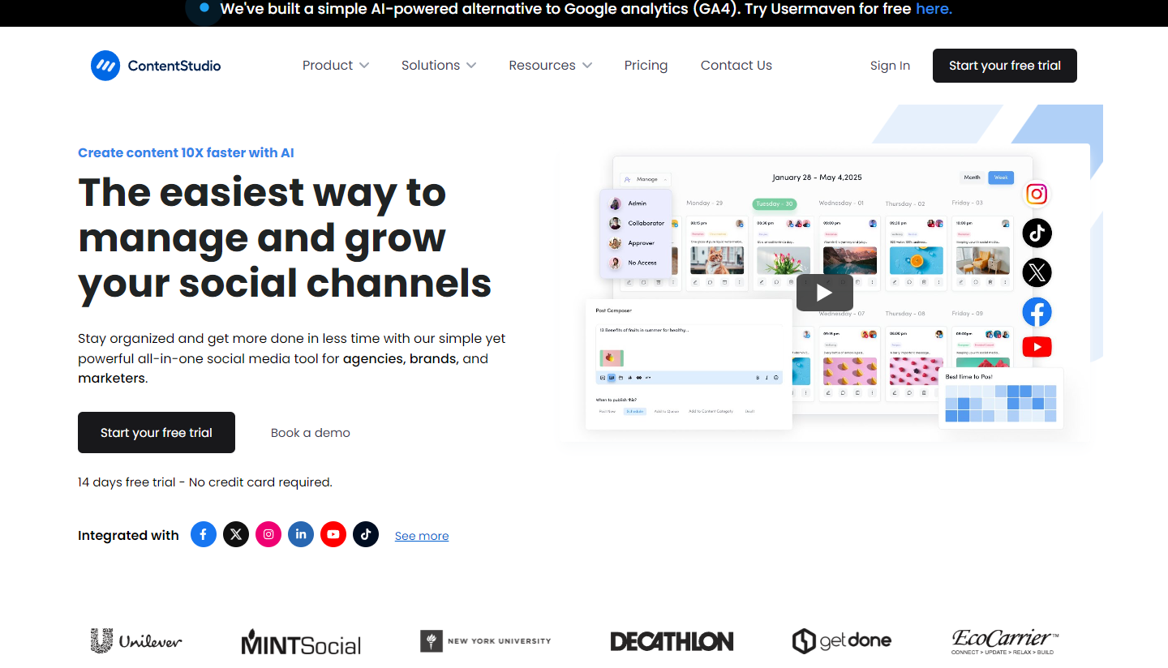Open the Instagram integration icon

point(268,534)
